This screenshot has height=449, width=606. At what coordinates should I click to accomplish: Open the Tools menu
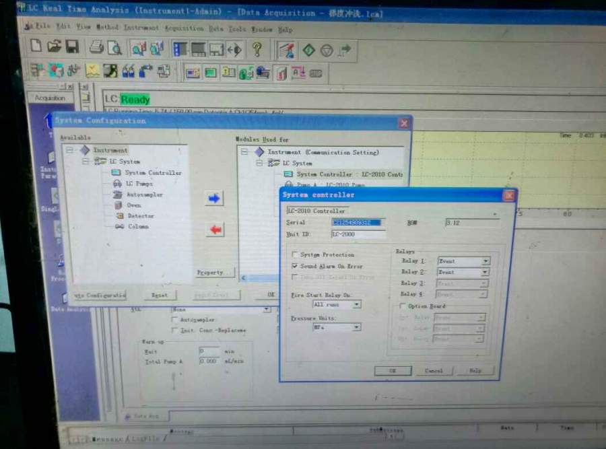pos(237,29)
